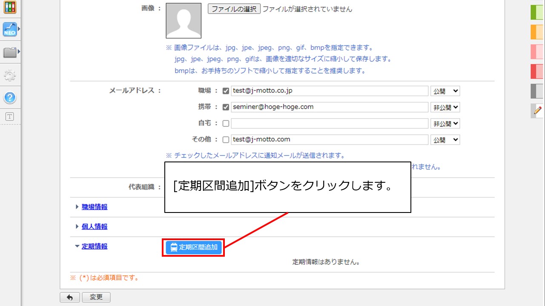
Task: Click the NEO icon's side expand arrow
Action: [18, 29]
